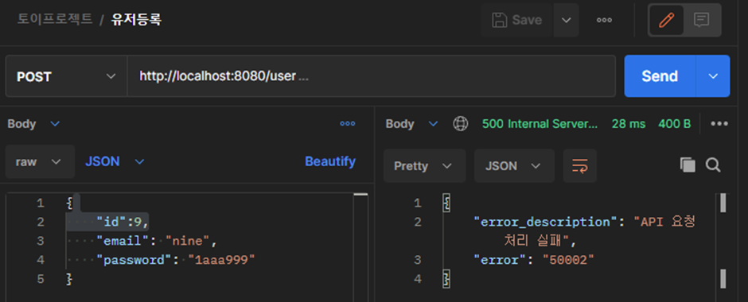Click the "email": "nine" line

click(157, 241)
